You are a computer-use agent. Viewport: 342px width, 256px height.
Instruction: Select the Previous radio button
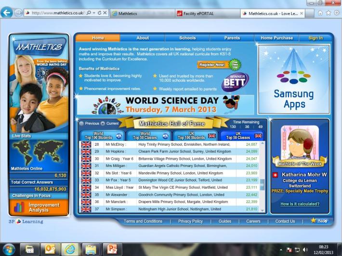point(81,123)
